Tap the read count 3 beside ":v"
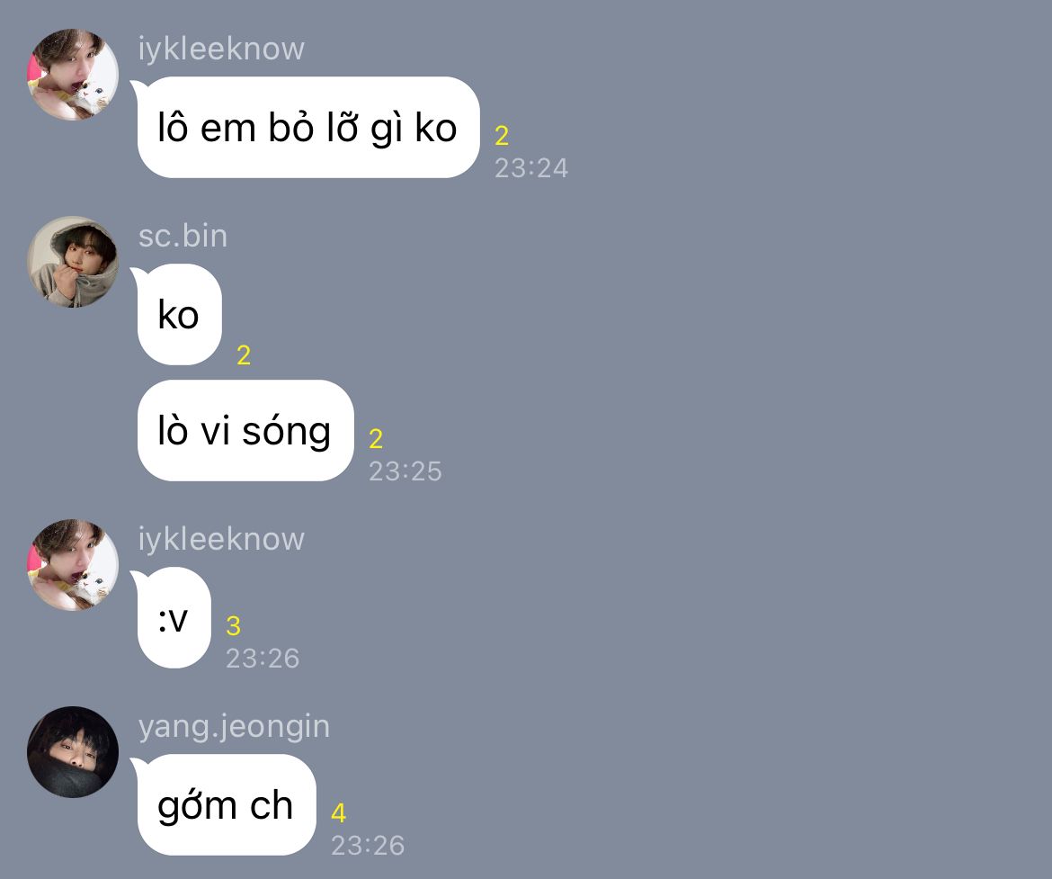This screenshot has width=1052, height=879. pos(233,626)
